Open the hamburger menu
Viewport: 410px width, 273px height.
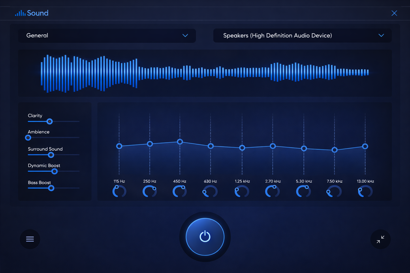(x=30, y=239)
